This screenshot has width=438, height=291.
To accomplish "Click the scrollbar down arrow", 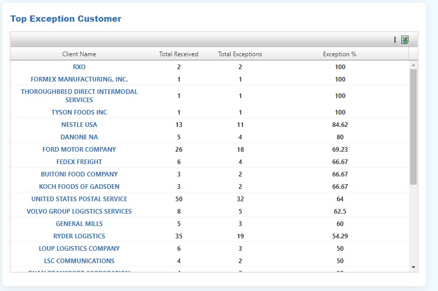I will pyautogui.click(x=413, y=267).
